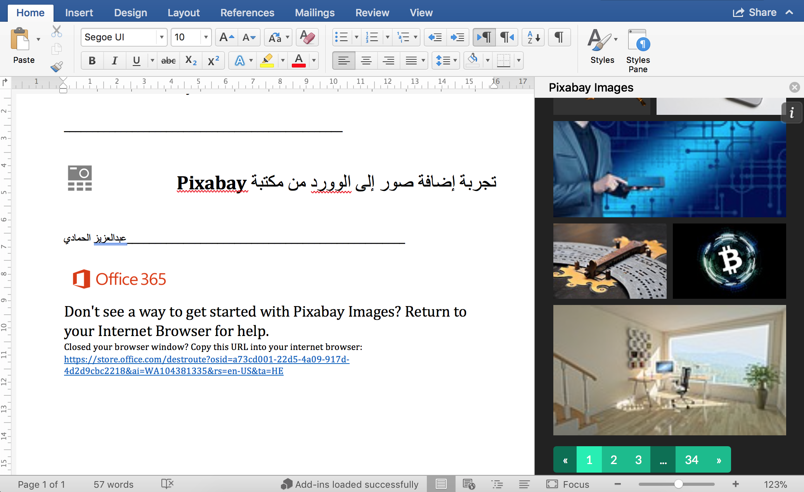Toggle Bold formatting
This screenshot has width=804, height=492.
[92, 61]
